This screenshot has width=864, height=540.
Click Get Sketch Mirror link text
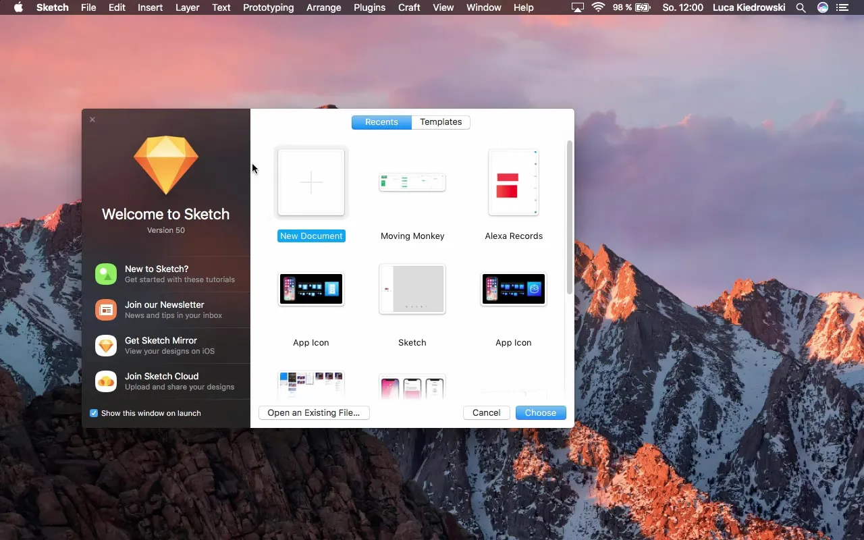pos(161,340)
